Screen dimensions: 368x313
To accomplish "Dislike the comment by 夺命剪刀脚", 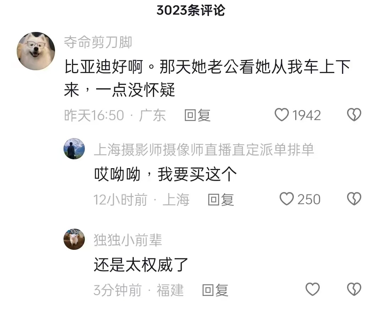I will click(x=354, y=115).
